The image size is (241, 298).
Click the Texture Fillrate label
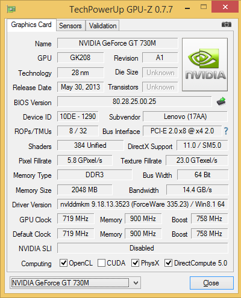[x=141, y=161]
